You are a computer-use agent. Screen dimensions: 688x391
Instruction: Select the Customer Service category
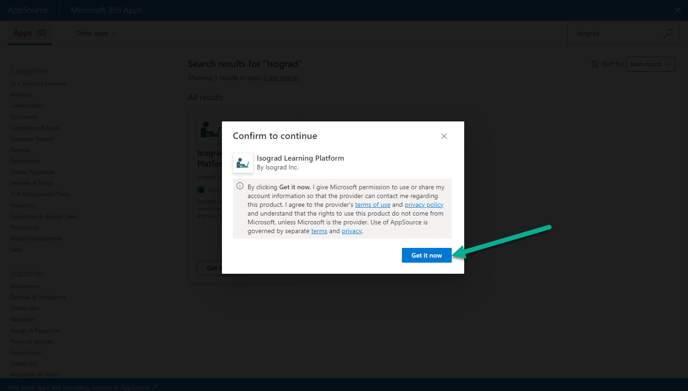point(32,139)
